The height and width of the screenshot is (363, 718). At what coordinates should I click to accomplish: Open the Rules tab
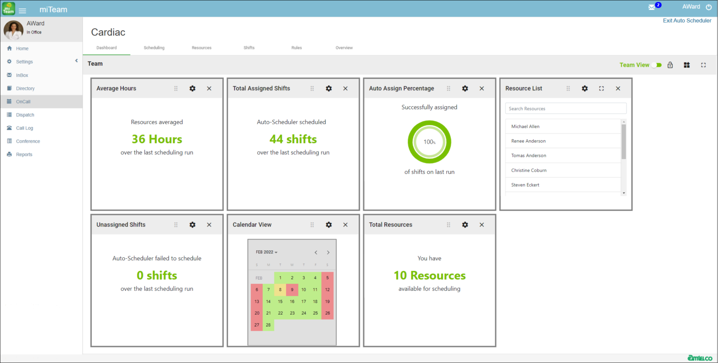[297, 47]
